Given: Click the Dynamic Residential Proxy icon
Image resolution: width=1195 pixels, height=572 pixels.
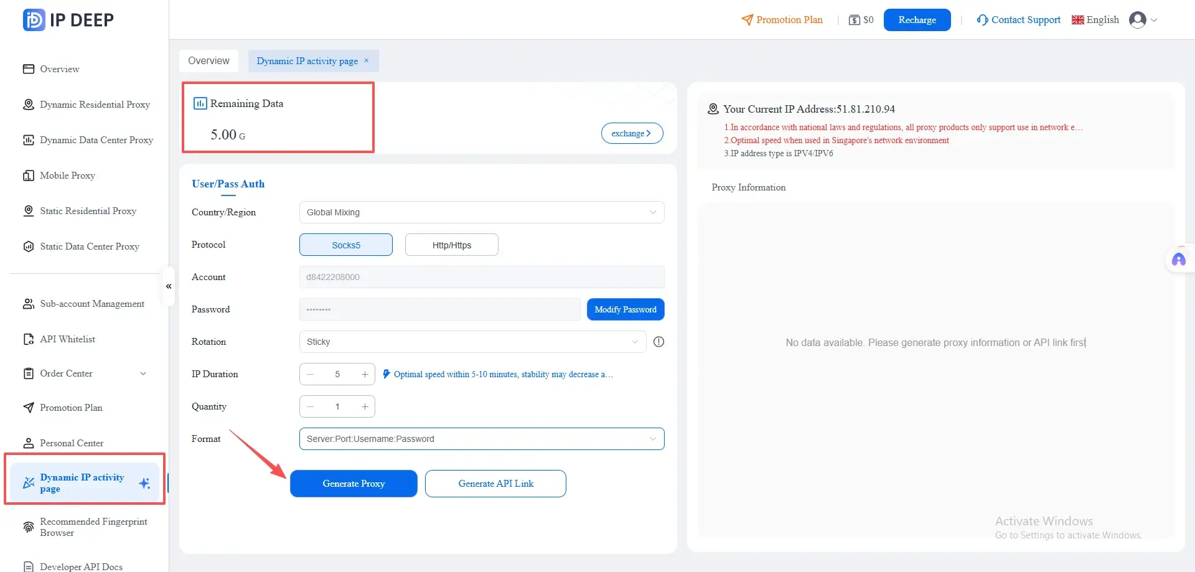Looking at the screenshot, I should 29,105.
